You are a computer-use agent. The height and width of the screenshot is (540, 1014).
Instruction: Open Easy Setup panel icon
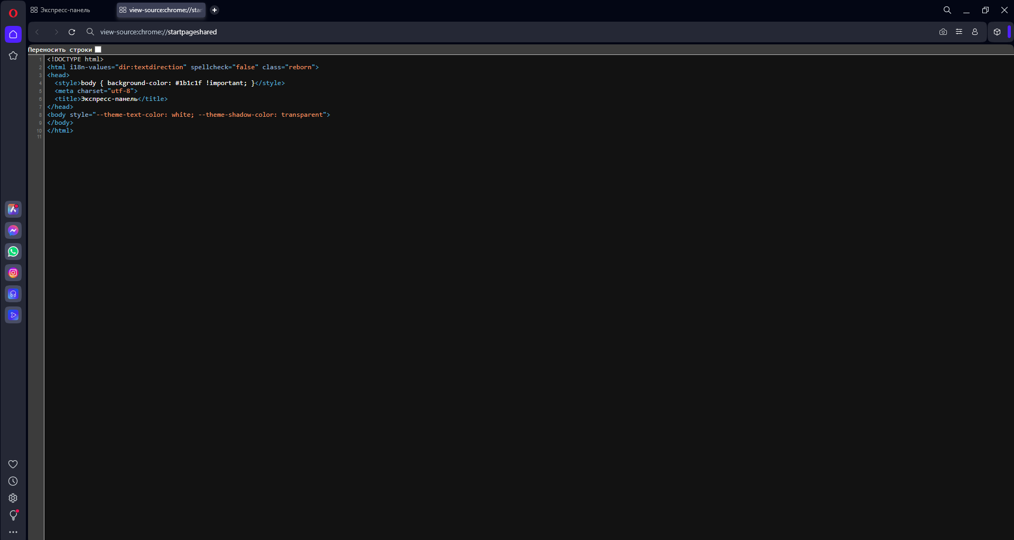pyautogui.click(x=959, y=32)
